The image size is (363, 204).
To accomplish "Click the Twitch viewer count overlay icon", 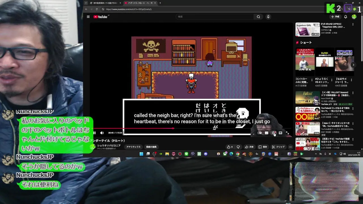I will click(x=348, y=8).
